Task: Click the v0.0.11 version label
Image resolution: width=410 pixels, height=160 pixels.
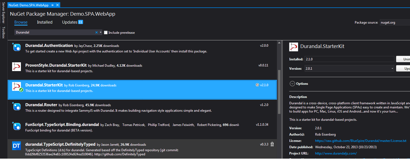Action: (x=263, y=65)
